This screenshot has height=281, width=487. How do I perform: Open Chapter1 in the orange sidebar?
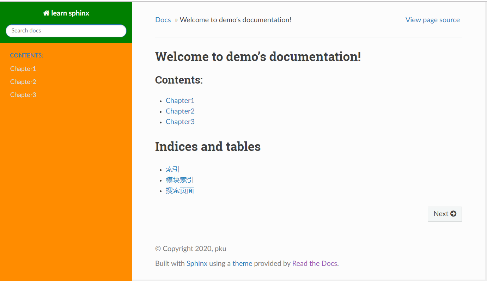tap(23, 69)
